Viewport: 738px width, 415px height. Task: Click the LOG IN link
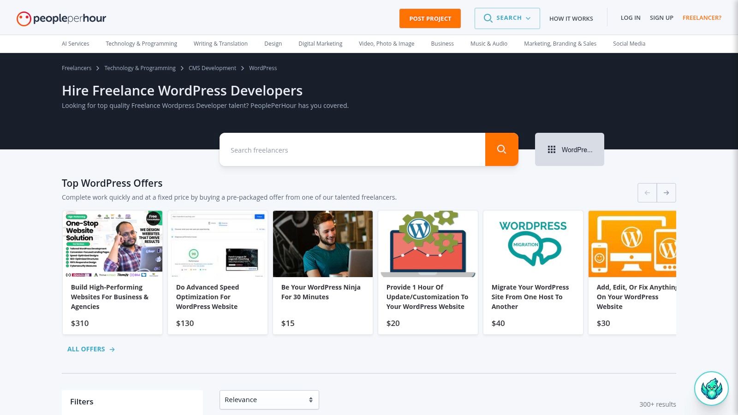pos(630,18)
